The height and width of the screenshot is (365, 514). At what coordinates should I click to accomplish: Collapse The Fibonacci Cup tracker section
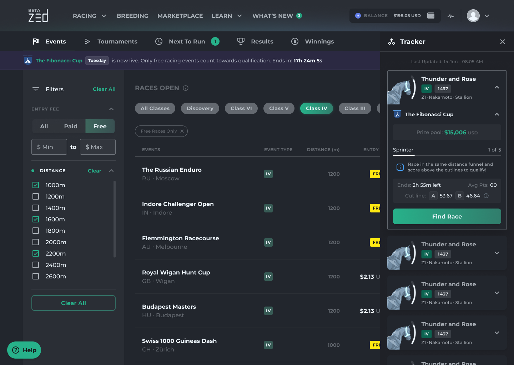click(497, 114)
